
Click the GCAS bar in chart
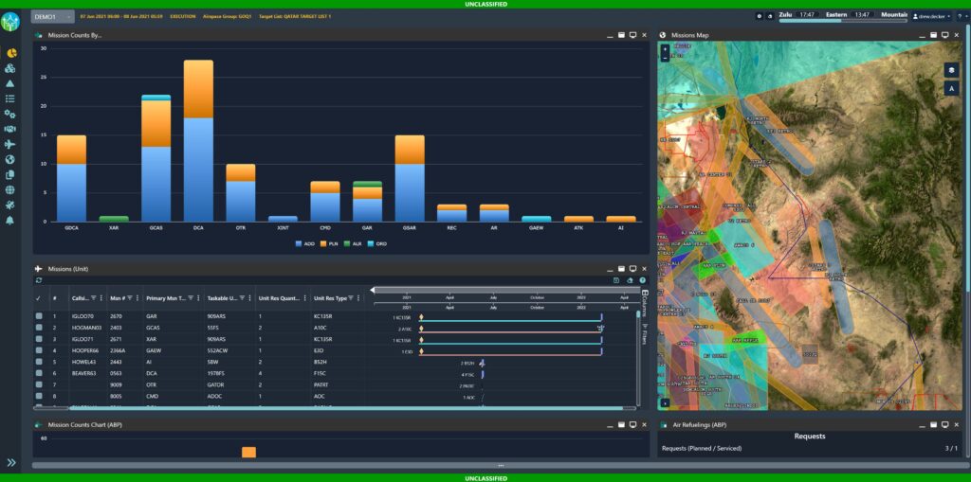pyautogui.click(x=156, y=158)
